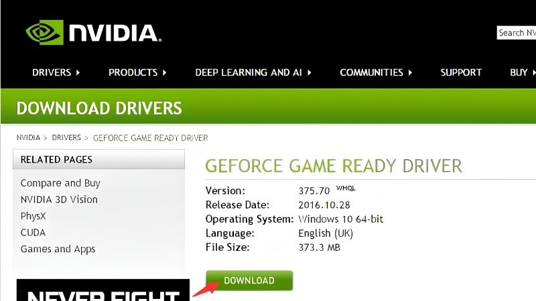
Task: Select the WHQL label
Action: tap(346, 188)
